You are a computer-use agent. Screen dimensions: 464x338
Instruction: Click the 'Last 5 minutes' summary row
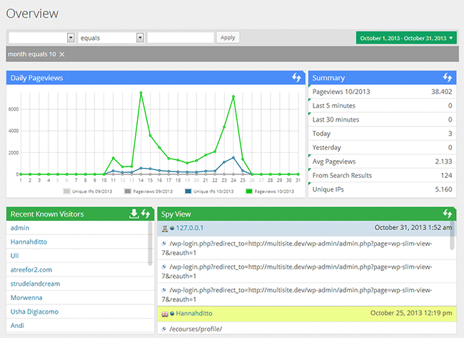pyautogui.click(x=383, y=106)
